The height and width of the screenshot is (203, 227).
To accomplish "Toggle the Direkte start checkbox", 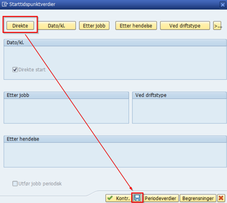I will (x=15, y=70).
